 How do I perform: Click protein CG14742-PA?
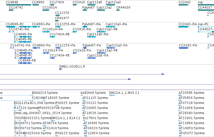point(20,45)
